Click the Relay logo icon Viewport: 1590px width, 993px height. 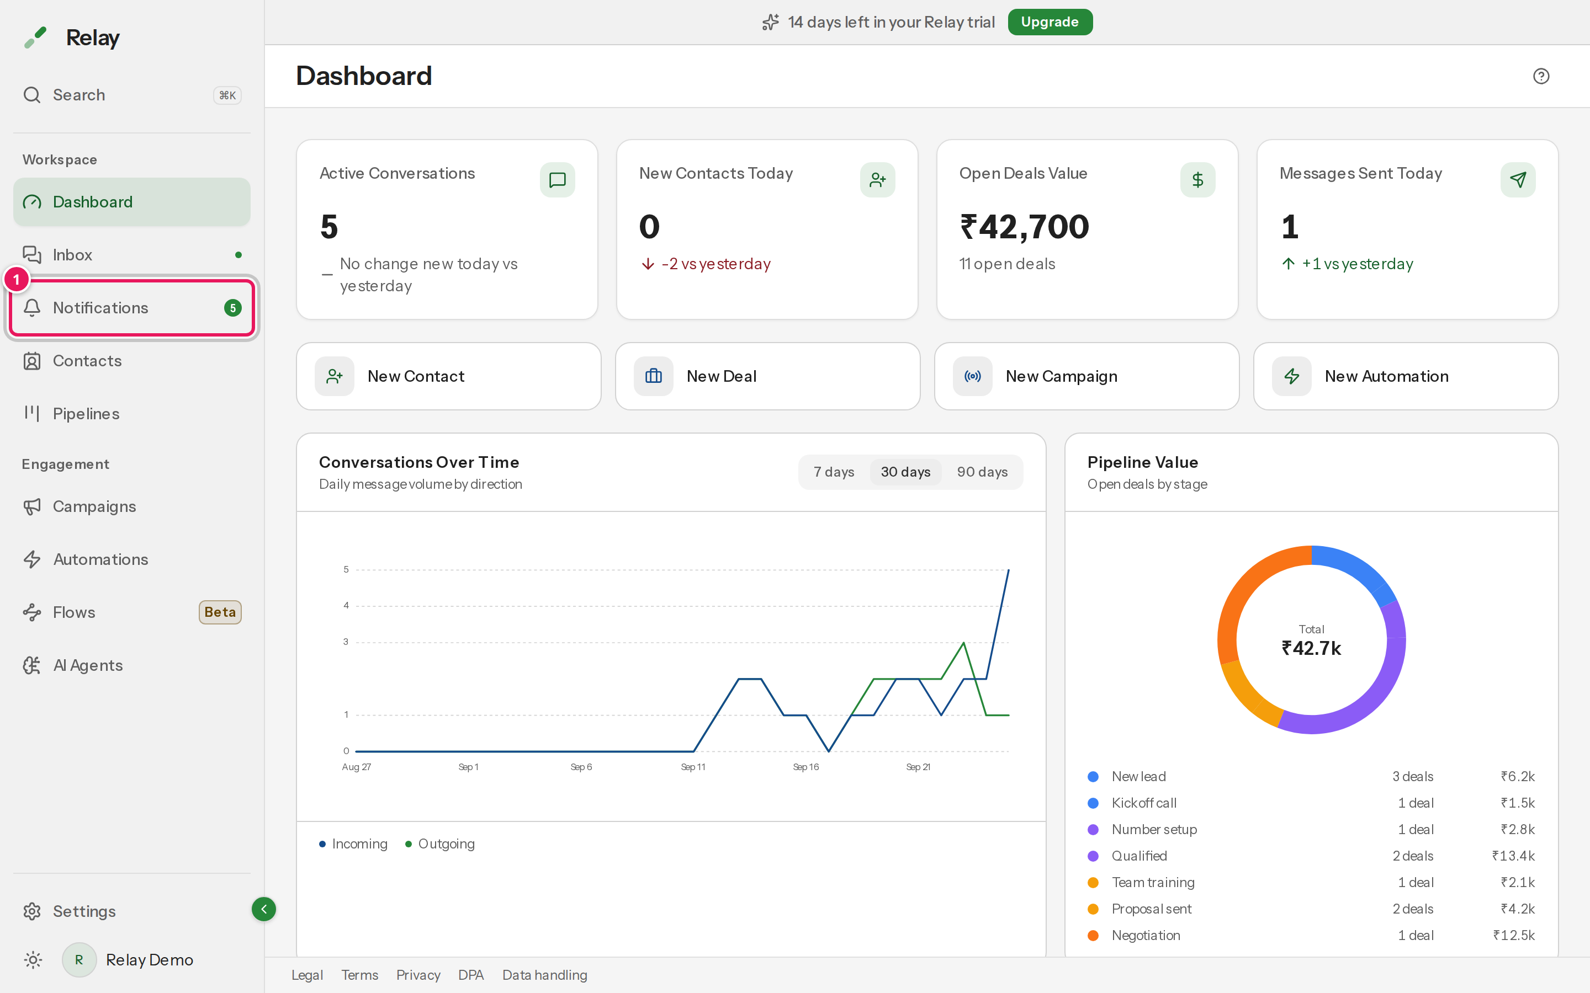tap(35, 38)
